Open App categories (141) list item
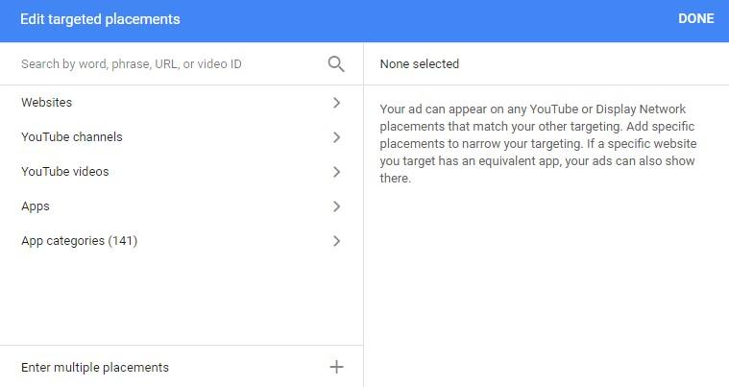The image size is (729, 387). pos(182,241)
